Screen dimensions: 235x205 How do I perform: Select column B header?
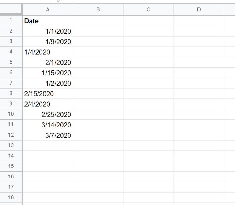98,9
